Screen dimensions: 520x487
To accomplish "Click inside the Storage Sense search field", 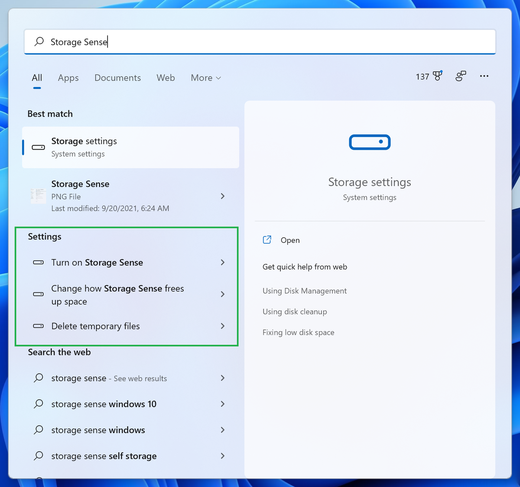I will 173,42.
